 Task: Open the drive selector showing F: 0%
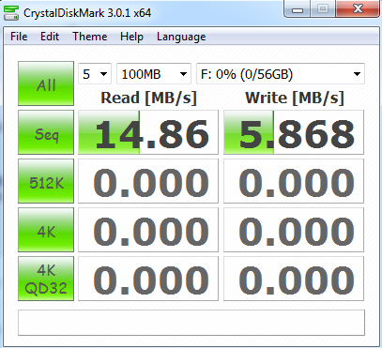click(281, 74)
